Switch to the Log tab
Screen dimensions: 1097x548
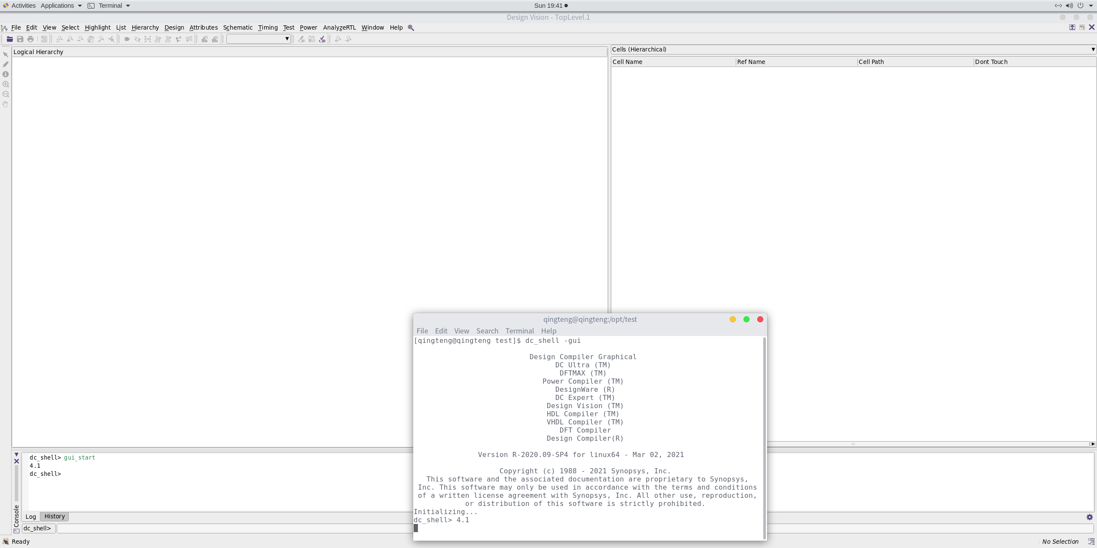click(x=30, y=517)
